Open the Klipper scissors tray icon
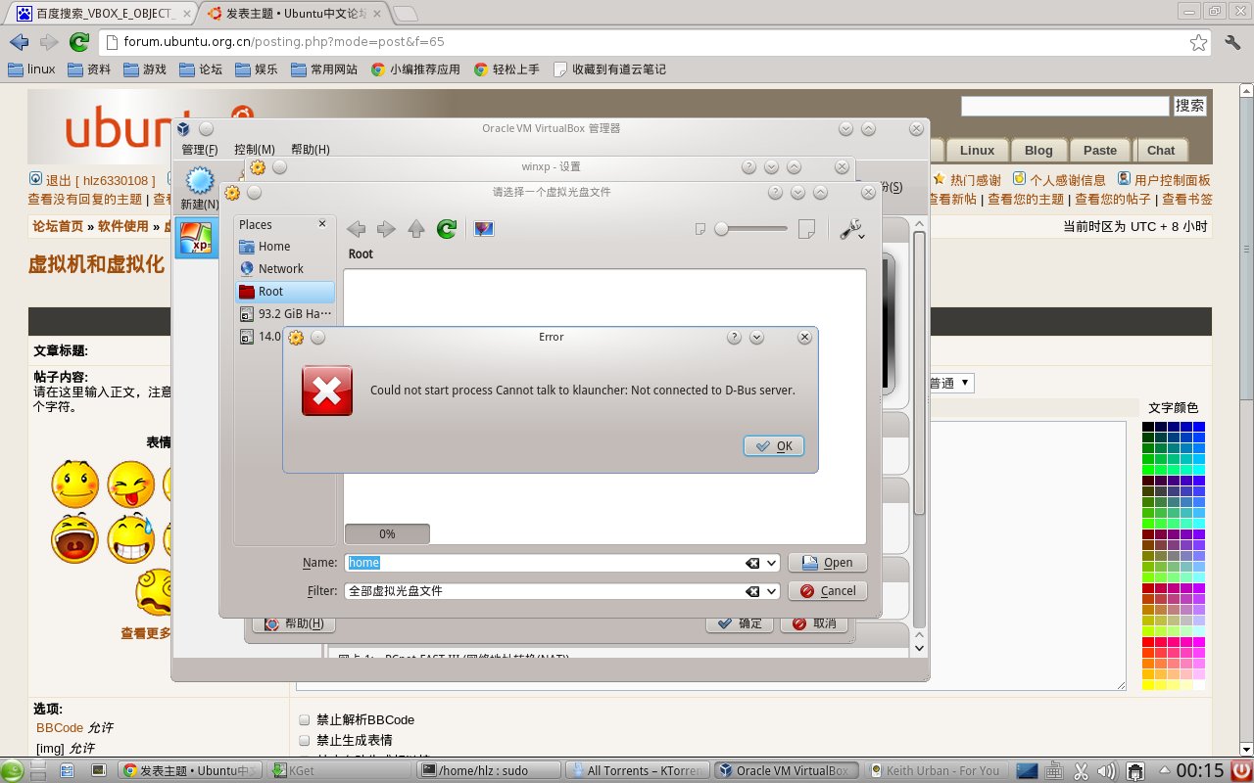The height and width of the screenshot is (783, 1254). pyautogui.click(x=1082, y=770)
